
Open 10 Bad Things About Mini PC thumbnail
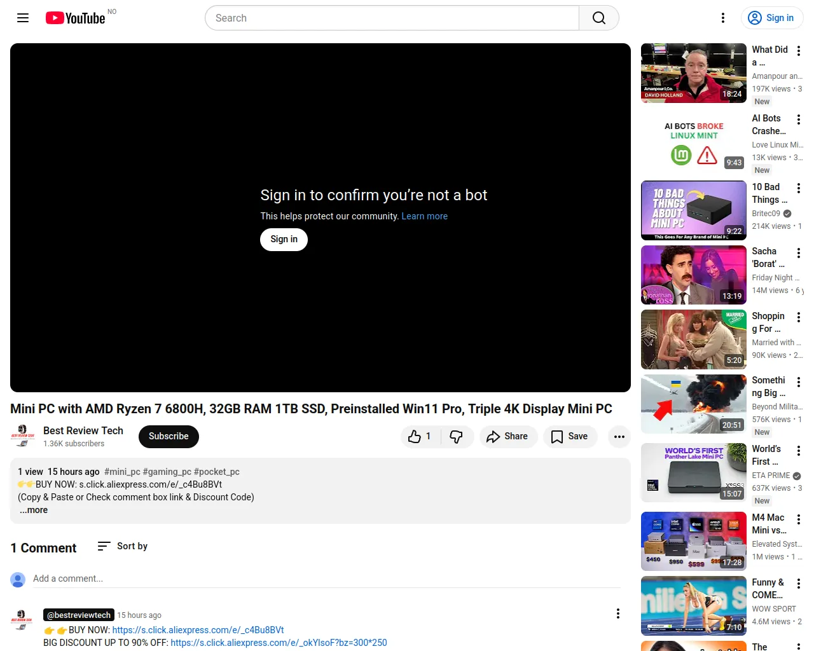click(x=693, y=210)
